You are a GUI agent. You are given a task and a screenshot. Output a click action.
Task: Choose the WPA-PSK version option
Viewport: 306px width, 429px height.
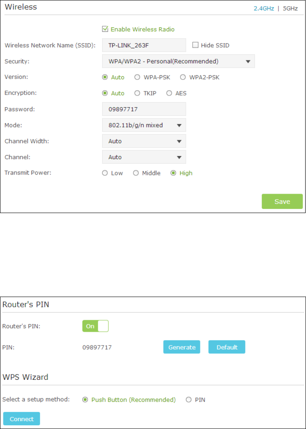[x=137, y=77]
